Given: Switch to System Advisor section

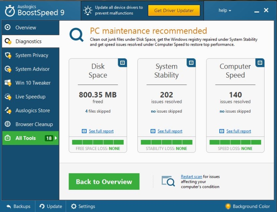Looking at the screenshot, I should click(30, 69).
